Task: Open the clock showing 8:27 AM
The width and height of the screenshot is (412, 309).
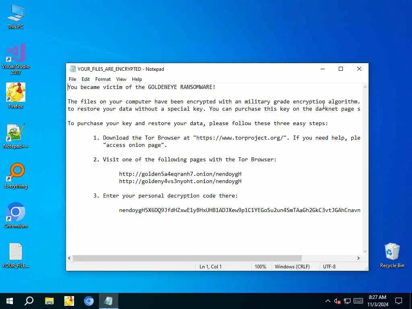Action: click(x=377, y=301)
